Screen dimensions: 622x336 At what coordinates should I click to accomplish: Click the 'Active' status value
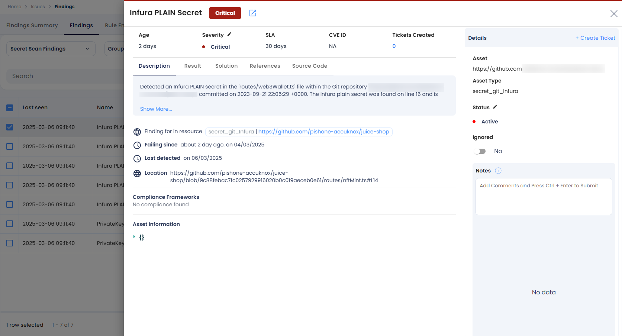[490, 122]
